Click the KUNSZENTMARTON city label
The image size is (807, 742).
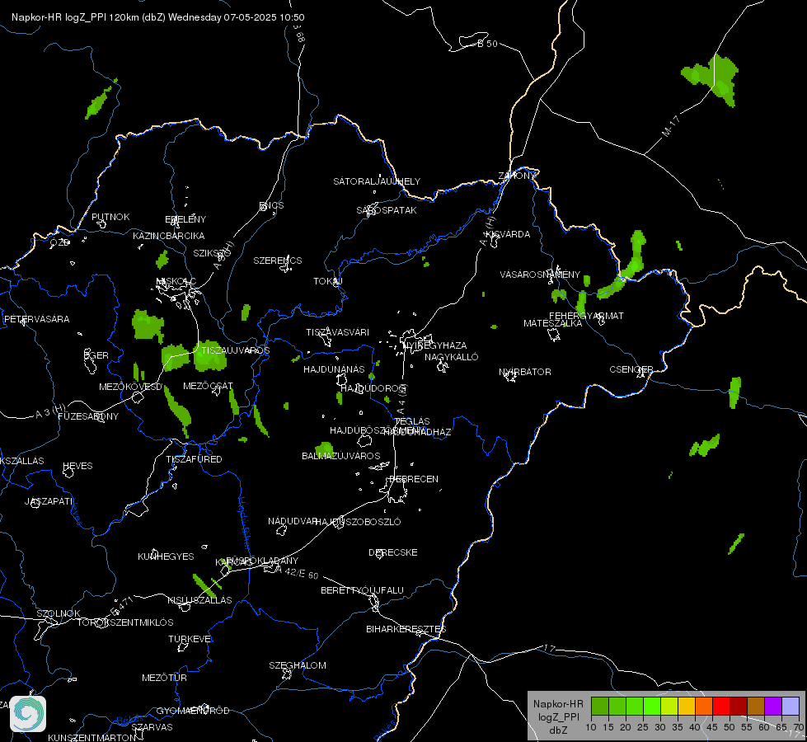pyautogui.click(x=92, y=737)
